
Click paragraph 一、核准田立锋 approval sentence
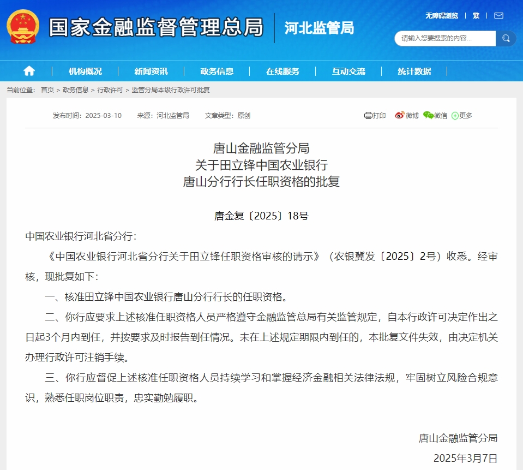pos(166,297)
